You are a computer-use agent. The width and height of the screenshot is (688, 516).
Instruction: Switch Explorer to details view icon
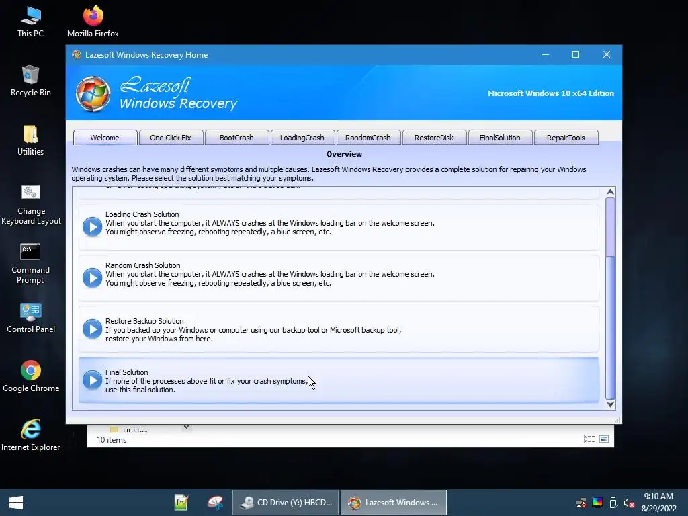point(589,439)
